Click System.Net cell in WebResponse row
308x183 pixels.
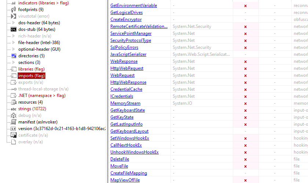[x=184, y=61]
